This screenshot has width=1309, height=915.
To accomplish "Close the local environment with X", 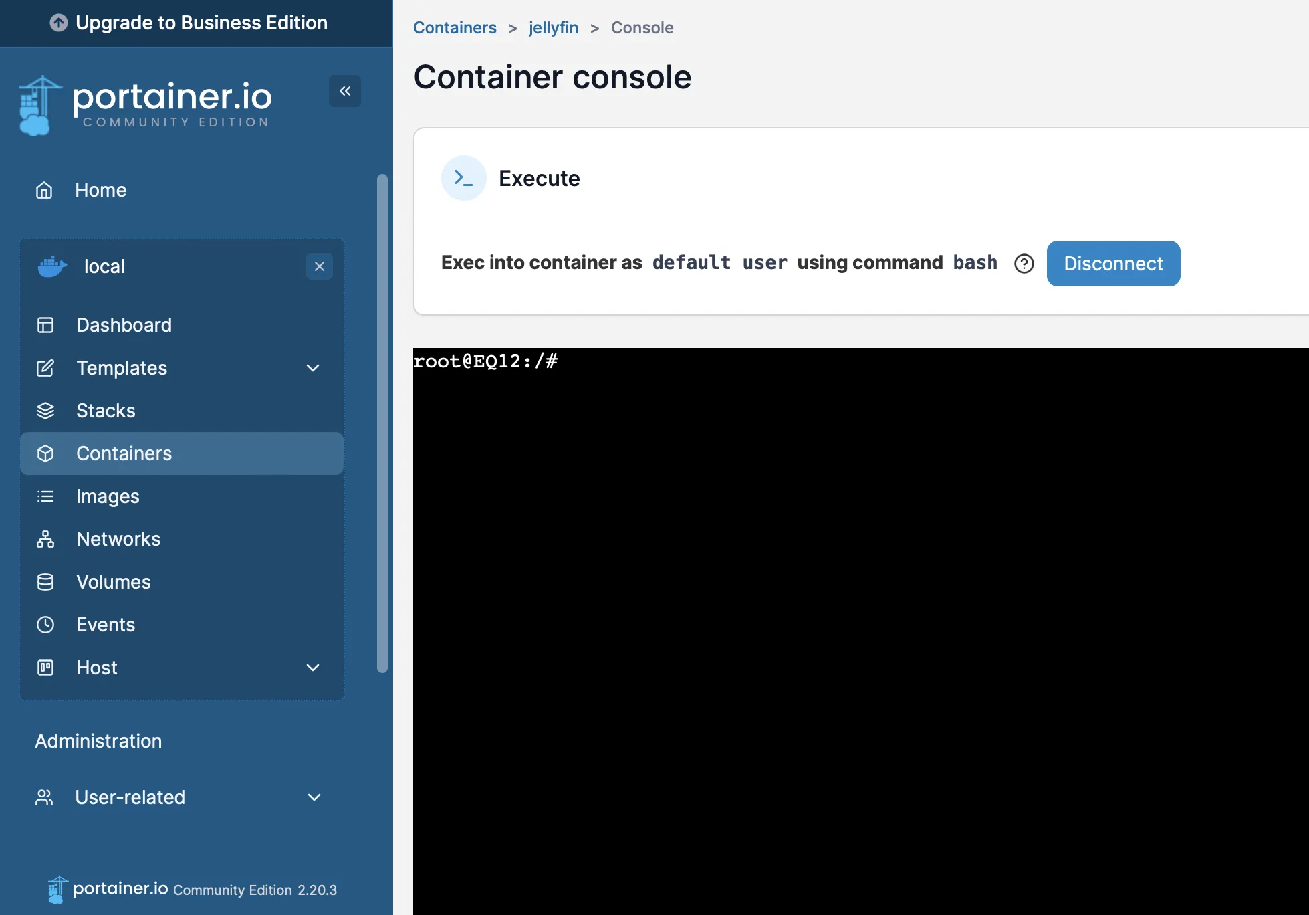I will [x=320, y=266].
